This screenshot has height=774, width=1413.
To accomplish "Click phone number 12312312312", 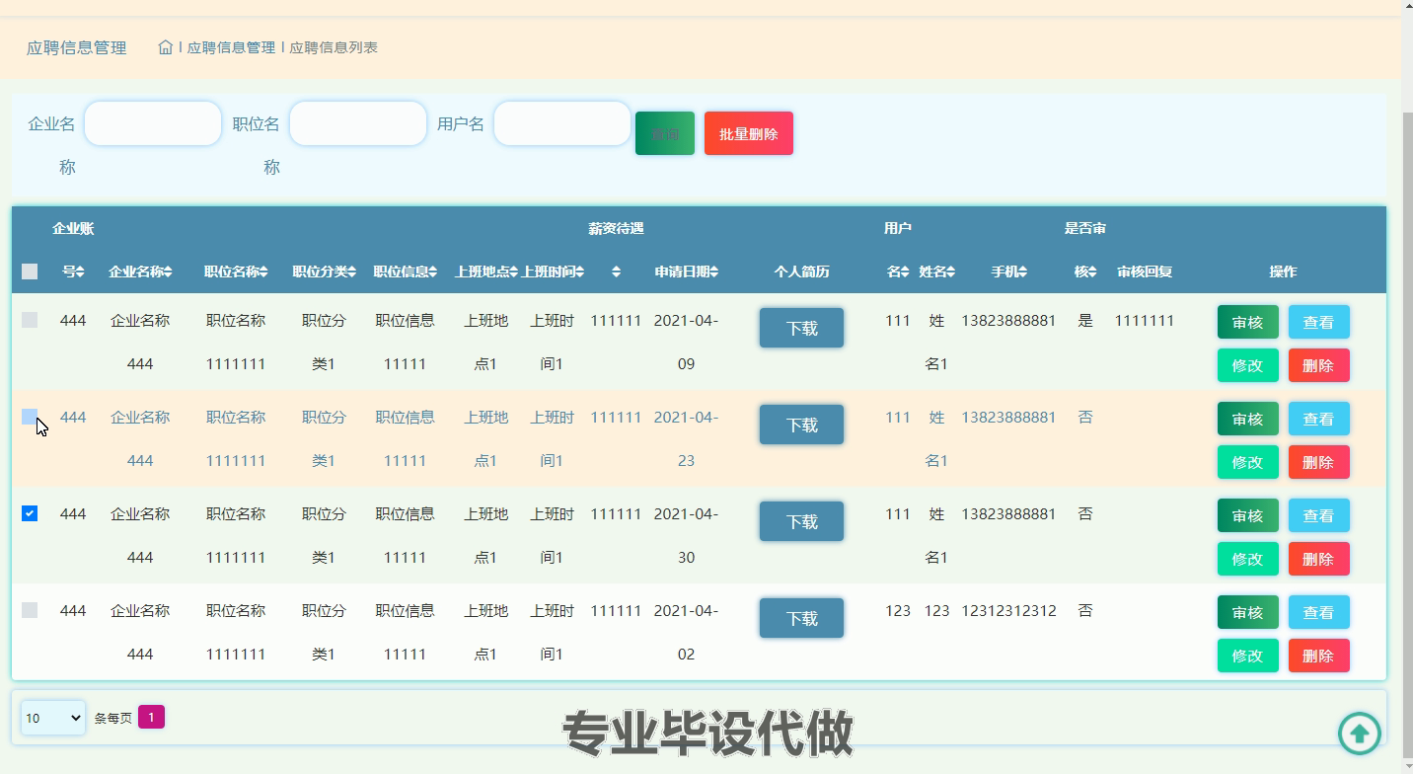I will click(1008, 611).
